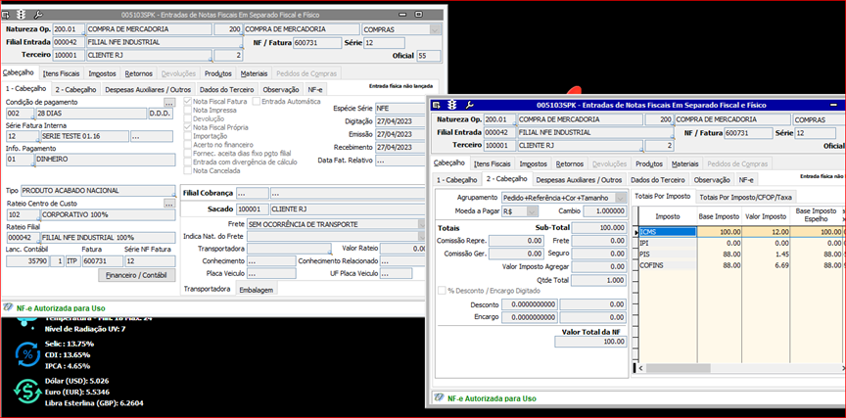
Task: Open the Indica Nat. do Frete dropdown
Action: [421, 236]
